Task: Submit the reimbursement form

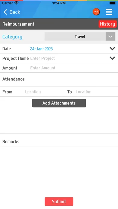Action: pos(59,201)
